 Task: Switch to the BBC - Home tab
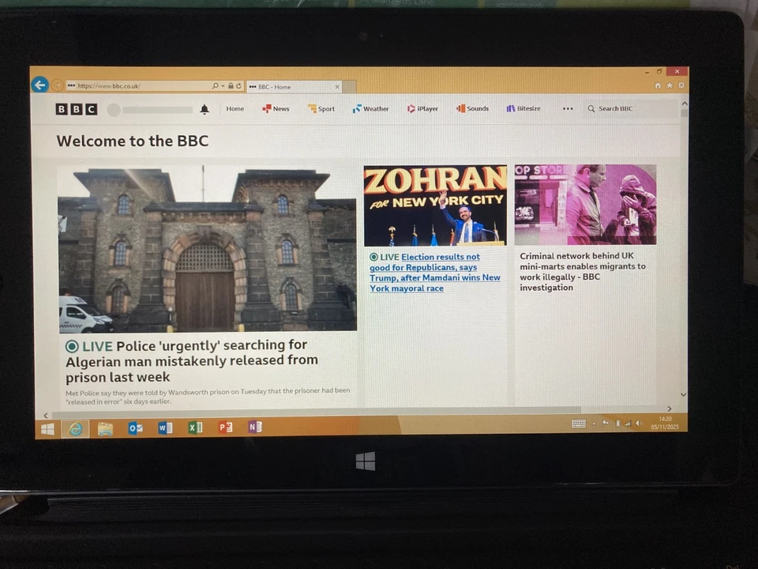click(x=287, y=87)
